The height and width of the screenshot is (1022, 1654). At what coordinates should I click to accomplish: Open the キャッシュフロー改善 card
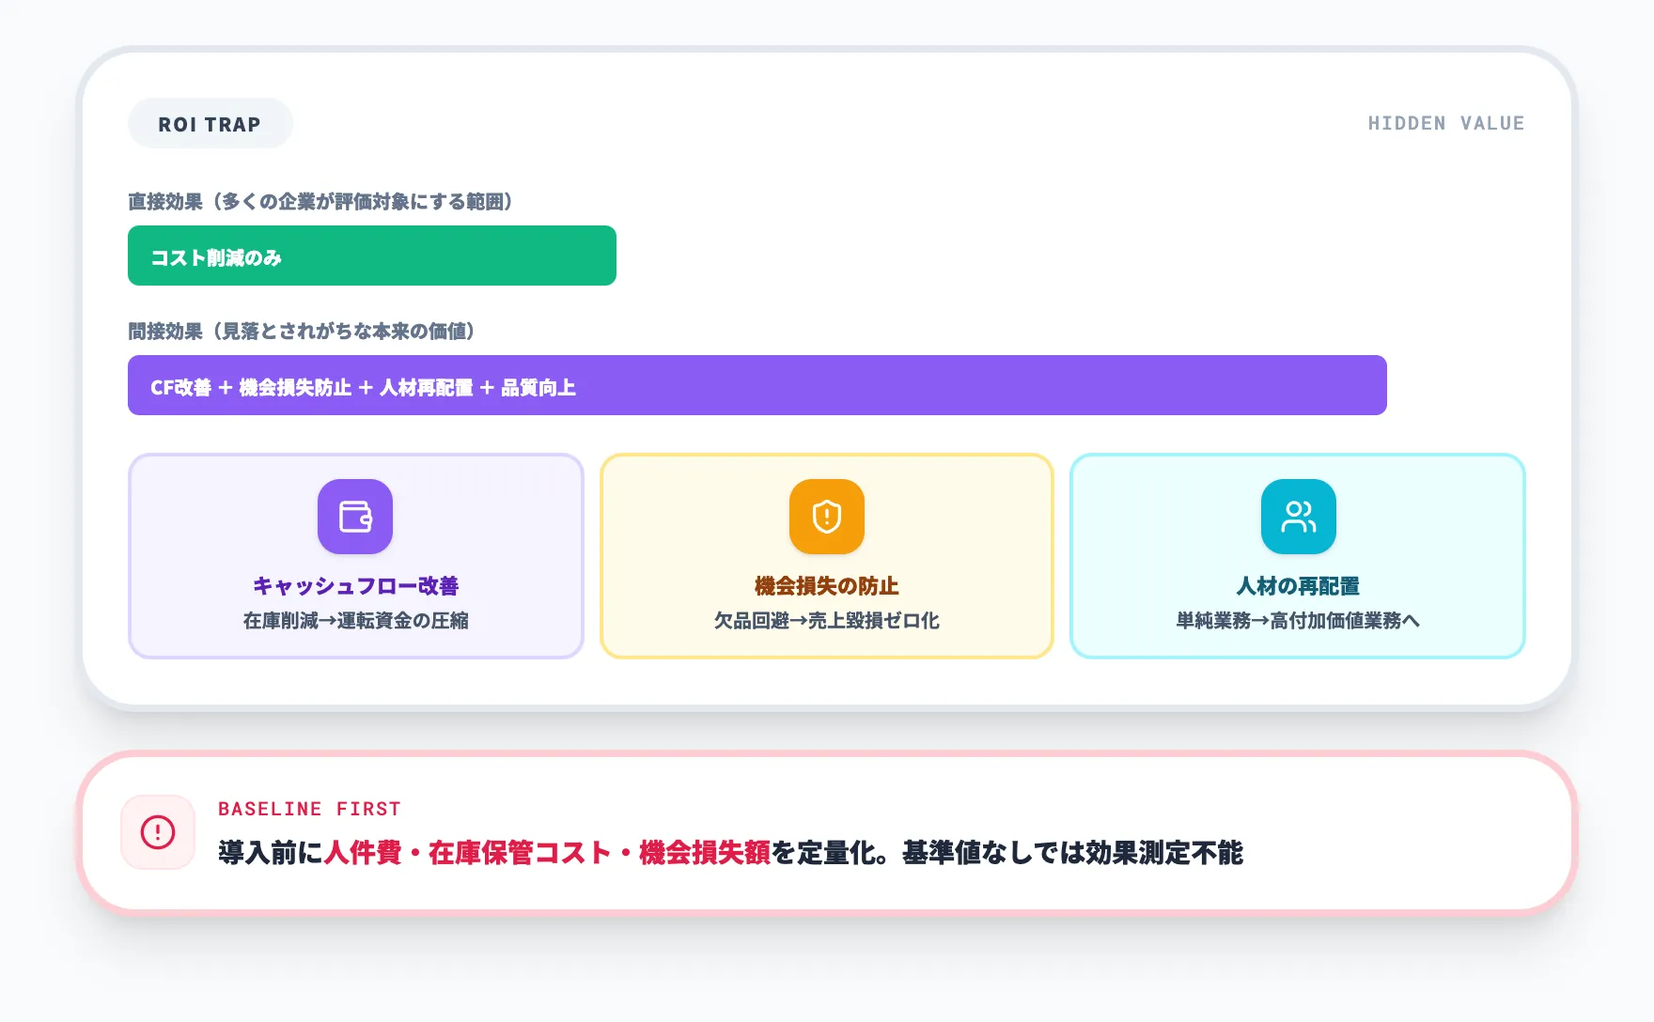(x=356, y=556)
